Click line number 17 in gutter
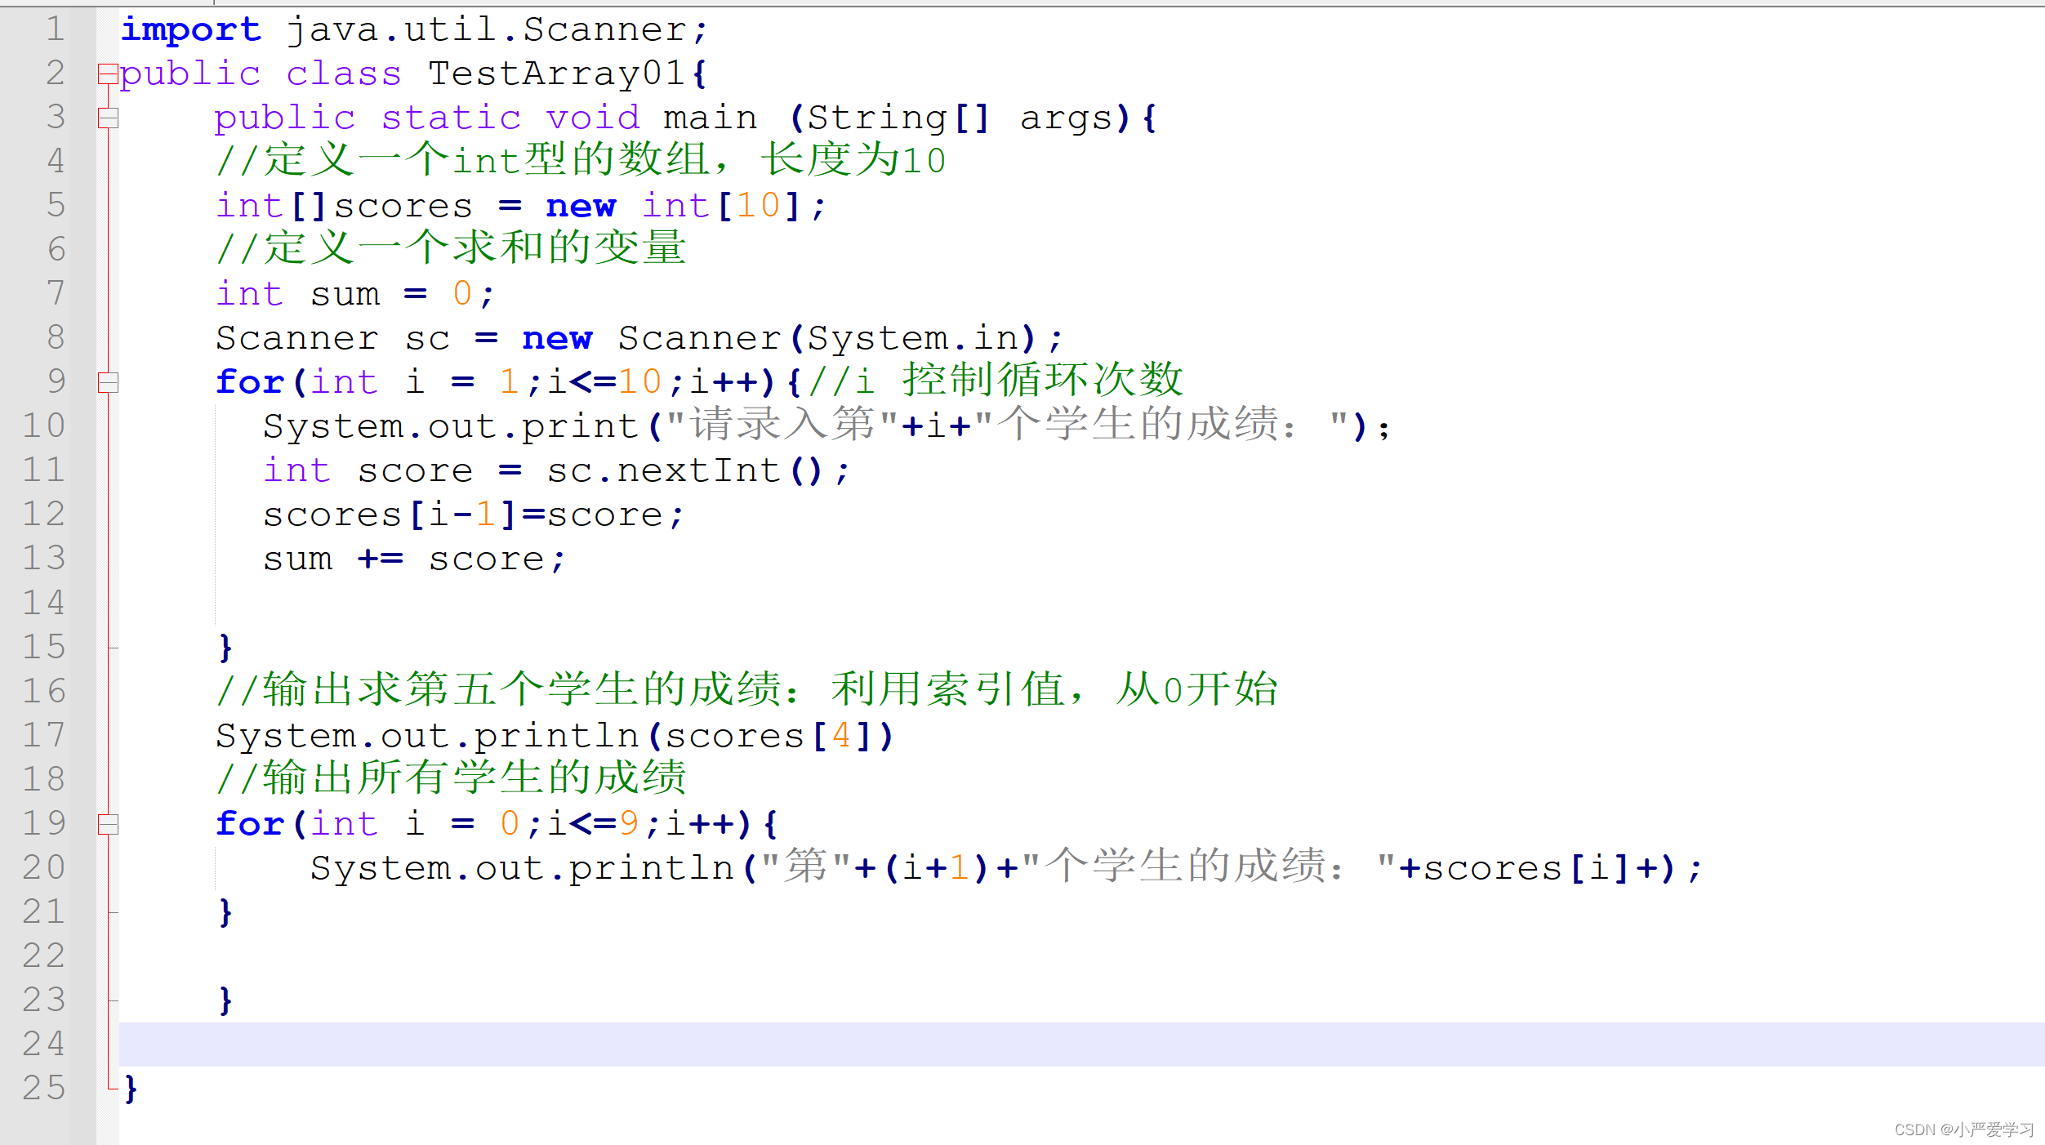 [x=44, y=735]
